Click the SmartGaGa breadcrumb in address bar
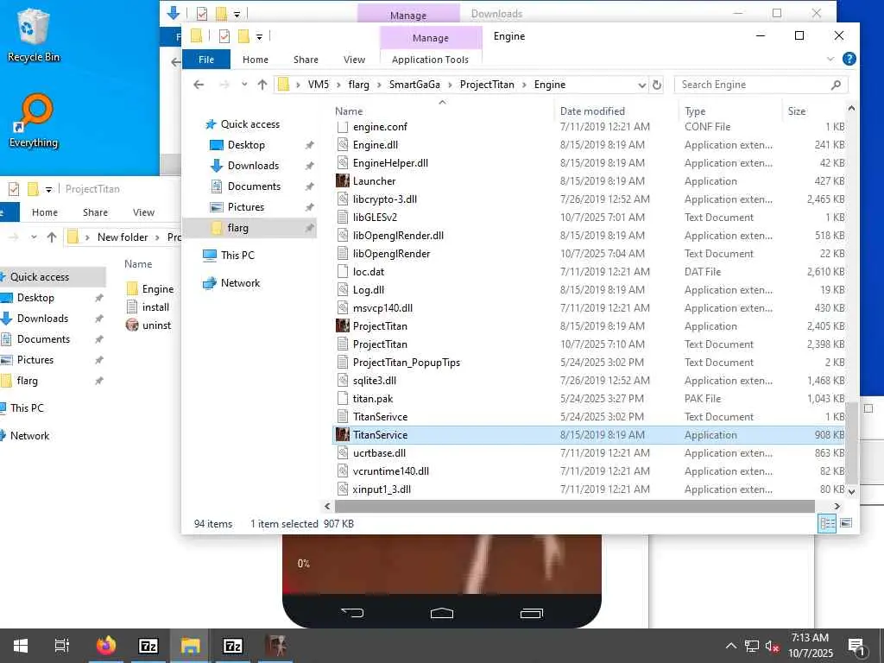Screen dimensions: 884x663 (x=414, y=85)
